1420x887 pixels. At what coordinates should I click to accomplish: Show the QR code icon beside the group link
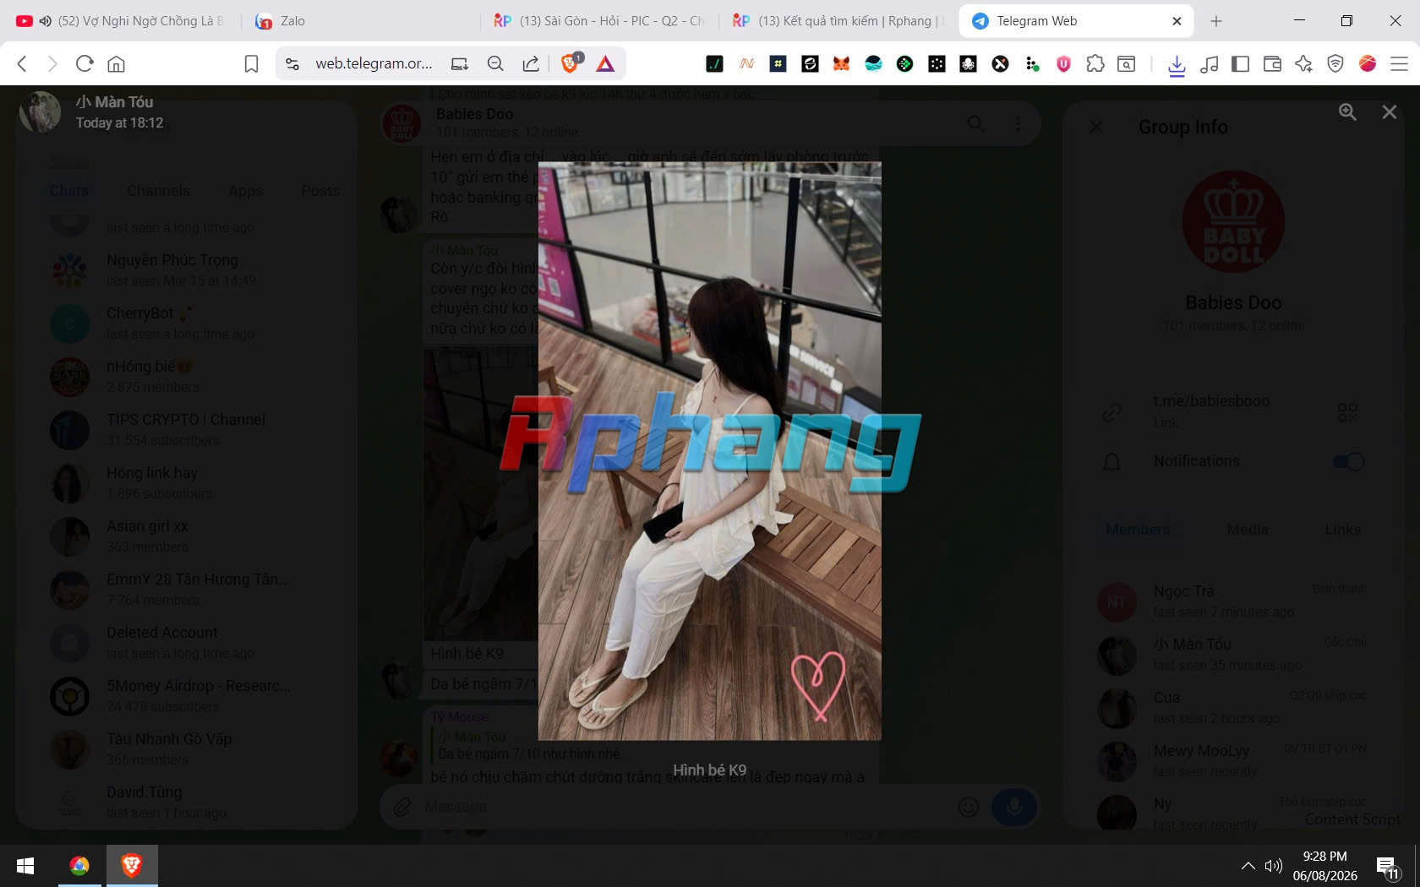coord(1348,411)
